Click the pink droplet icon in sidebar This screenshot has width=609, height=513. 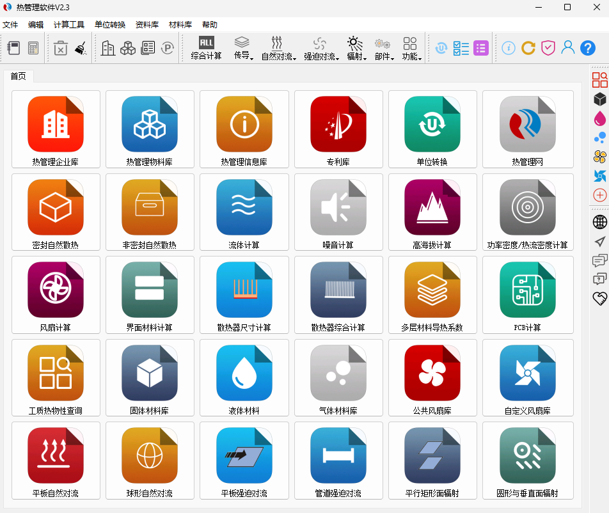pos(599,118)
